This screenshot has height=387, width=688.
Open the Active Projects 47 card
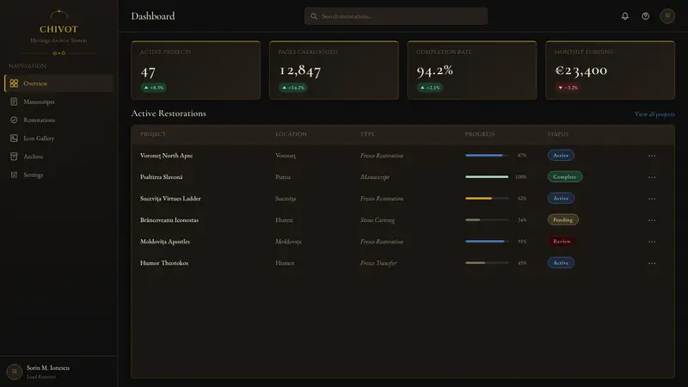click(196, 71)
